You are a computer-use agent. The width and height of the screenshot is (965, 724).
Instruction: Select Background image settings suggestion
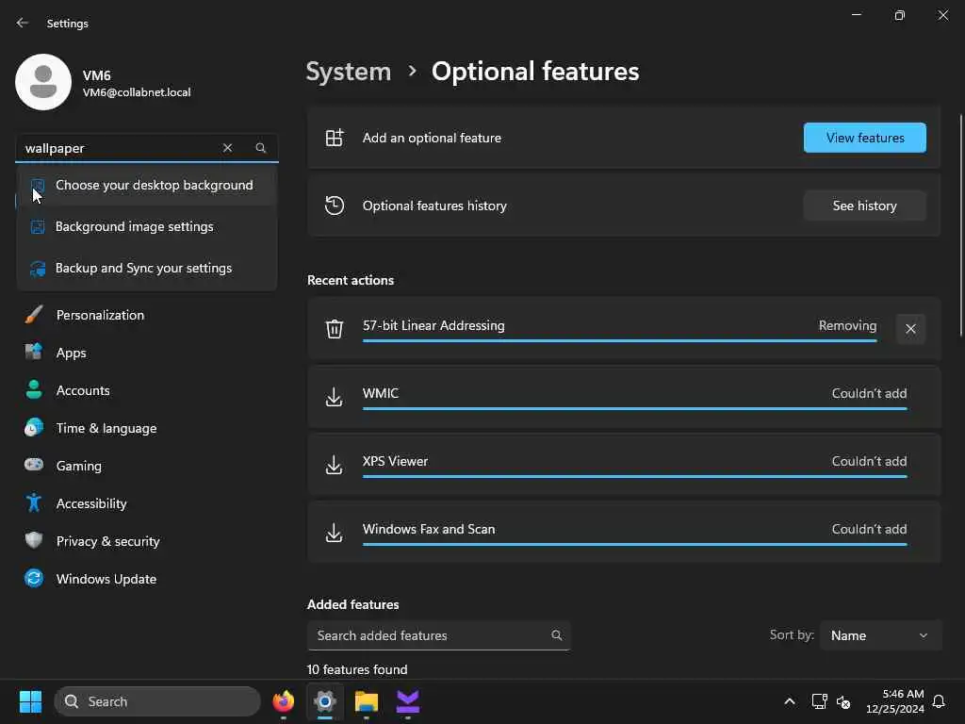pos(134,227)
